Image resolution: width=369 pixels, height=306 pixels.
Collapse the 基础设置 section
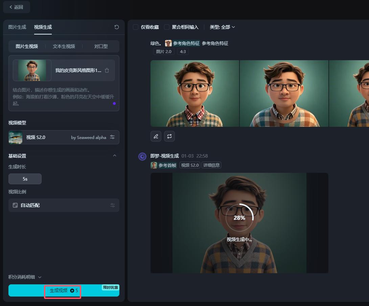pyautogui.click(x=114, y=156)
